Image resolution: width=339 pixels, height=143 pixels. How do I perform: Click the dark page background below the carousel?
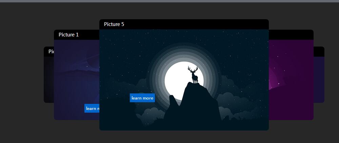coord(169,137)
